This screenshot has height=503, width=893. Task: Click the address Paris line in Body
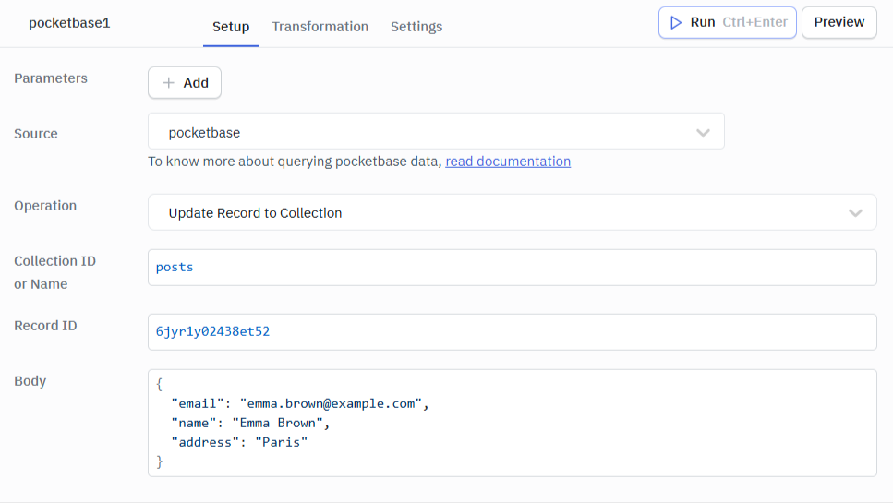238,442
